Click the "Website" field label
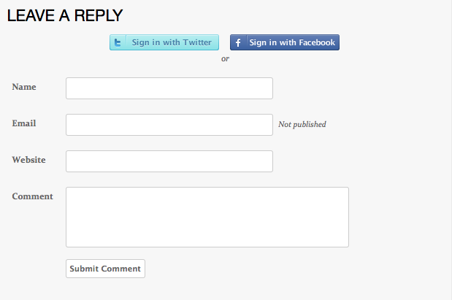Viewport: 452px width, 300px height. tap(29, 160)
